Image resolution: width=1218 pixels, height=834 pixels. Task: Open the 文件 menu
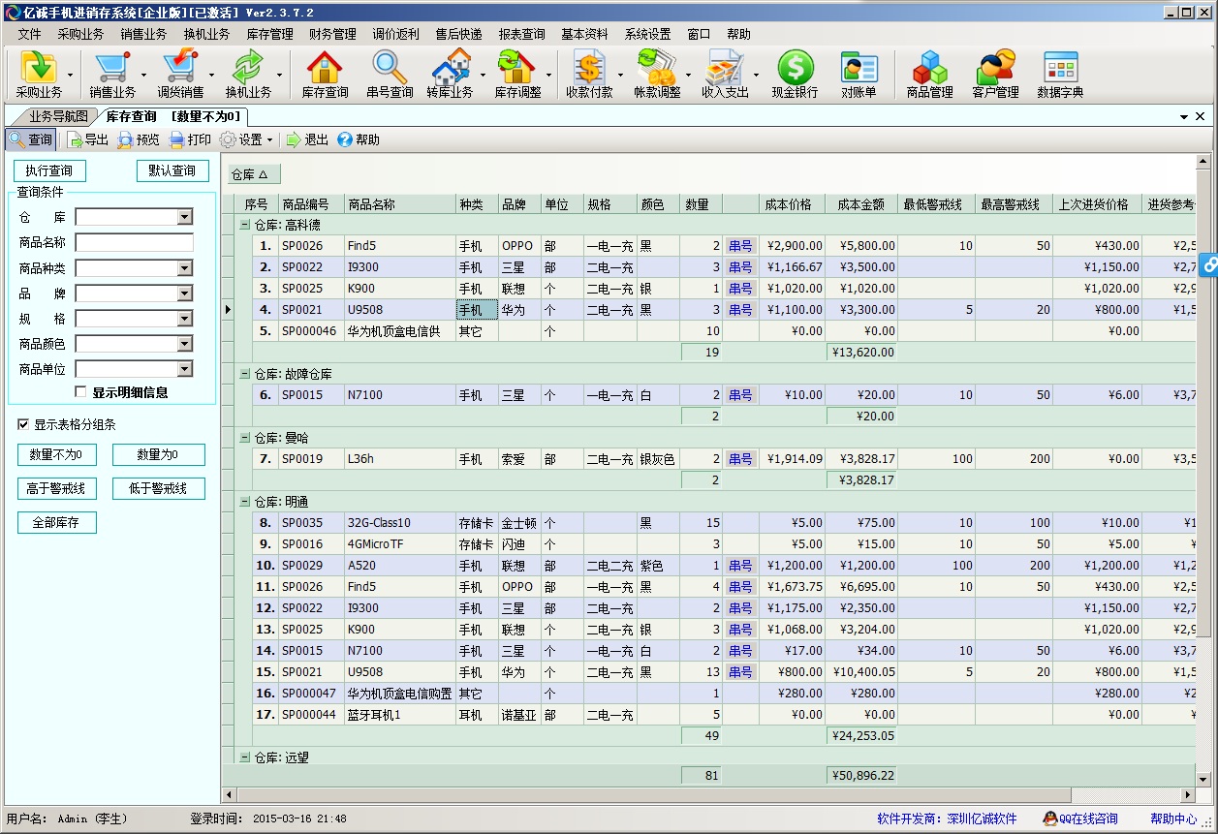29,34
